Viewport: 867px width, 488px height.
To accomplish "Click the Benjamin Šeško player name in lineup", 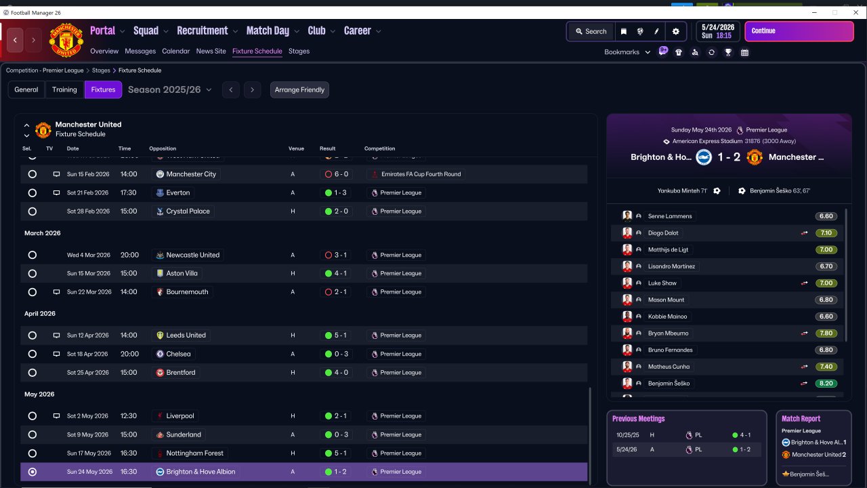I will (669, 384).
